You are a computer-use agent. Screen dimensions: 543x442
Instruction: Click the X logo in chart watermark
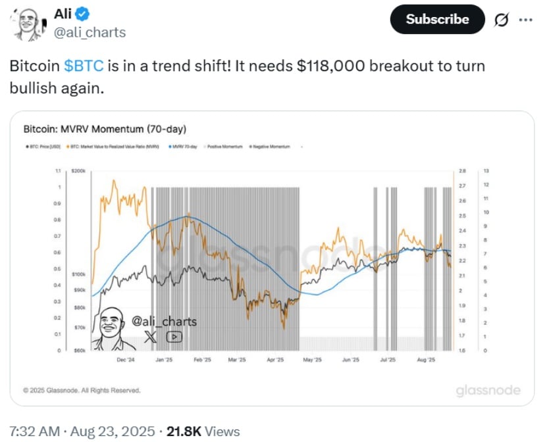[x=151, y=336]
